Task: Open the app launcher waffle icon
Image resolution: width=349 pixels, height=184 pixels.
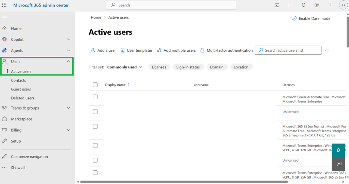Action: [4, 5]
